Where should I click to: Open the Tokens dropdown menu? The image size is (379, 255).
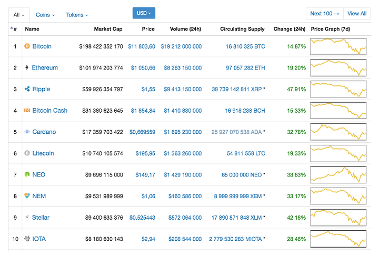coord(77,15)
